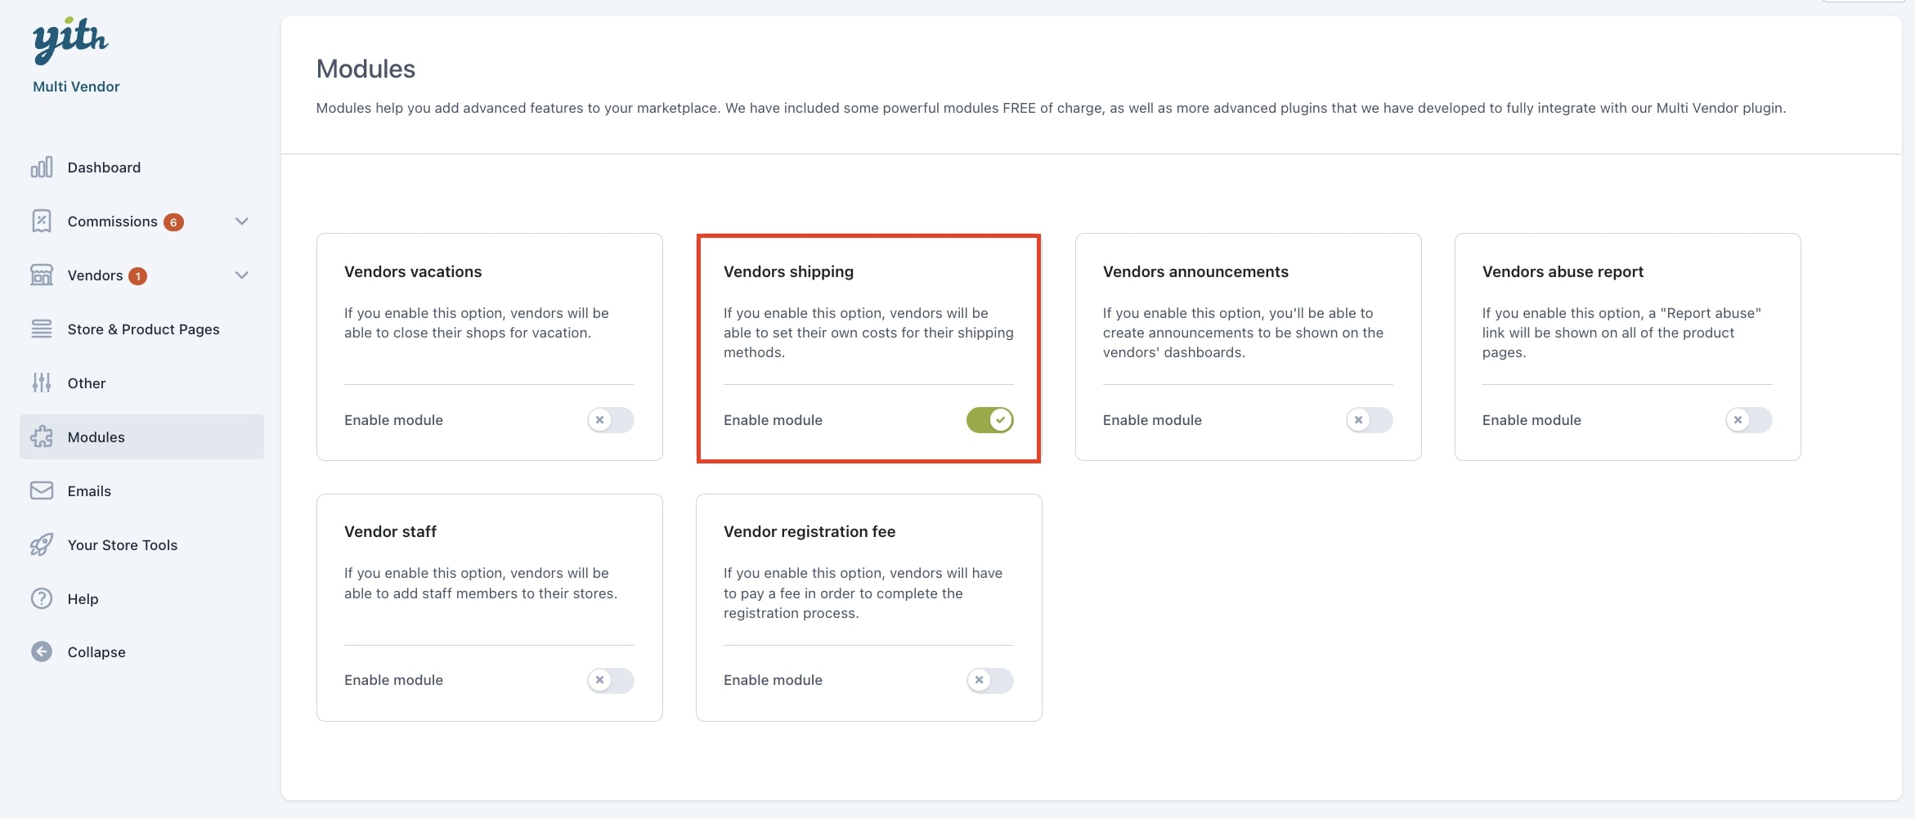Click the YITH logo
The width and height of the screenshot is (1915, 819).
(70, 41)
